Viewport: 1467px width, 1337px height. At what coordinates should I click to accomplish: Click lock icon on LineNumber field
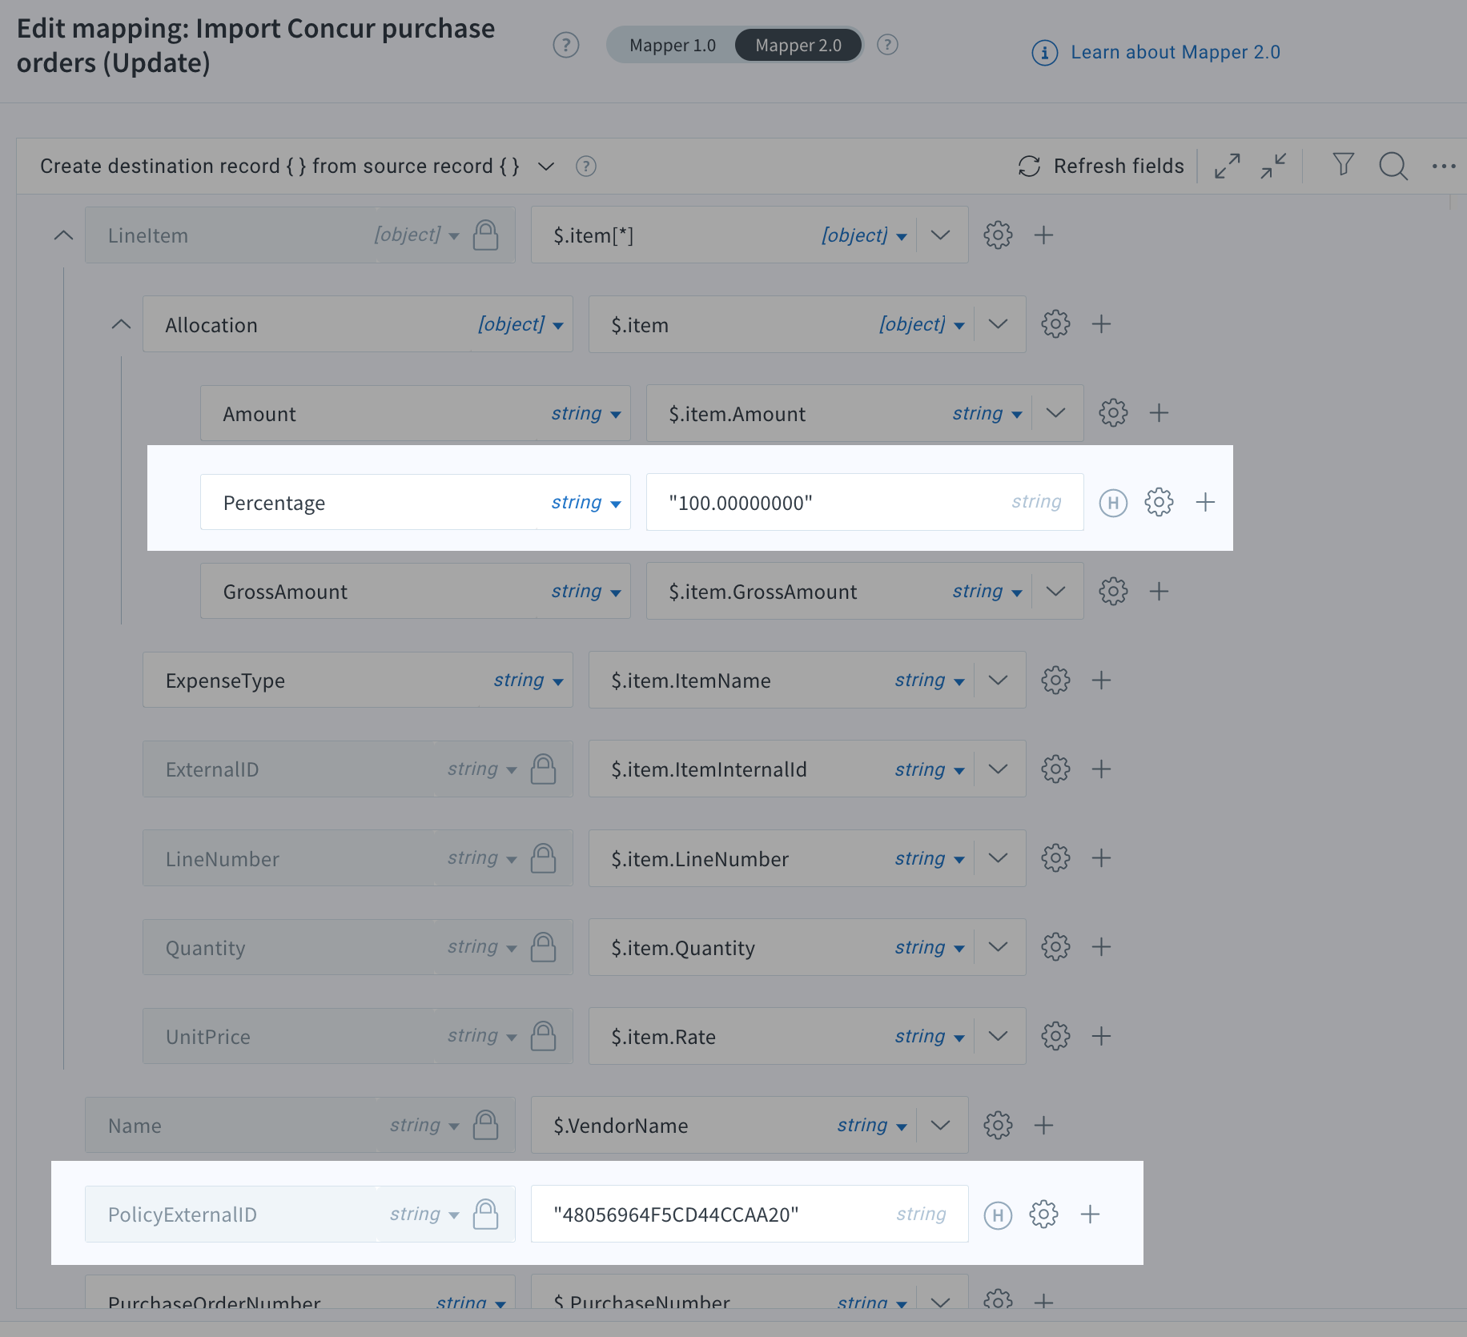[x=543, y=858]
